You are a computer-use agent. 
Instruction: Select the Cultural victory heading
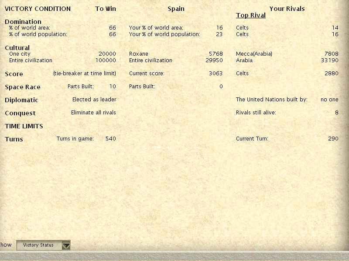[17, 48]
